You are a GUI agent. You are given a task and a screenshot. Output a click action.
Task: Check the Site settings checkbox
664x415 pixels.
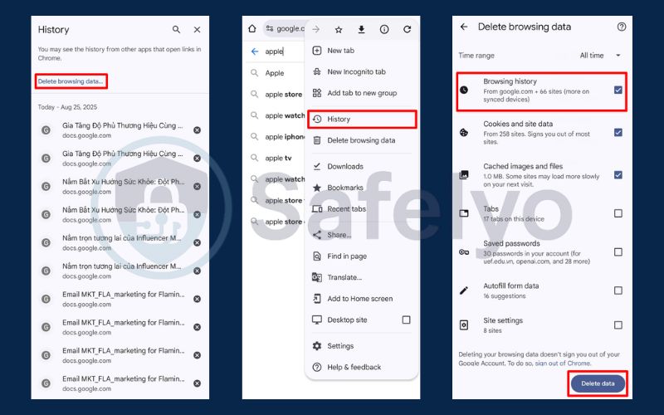click(618, 325)
